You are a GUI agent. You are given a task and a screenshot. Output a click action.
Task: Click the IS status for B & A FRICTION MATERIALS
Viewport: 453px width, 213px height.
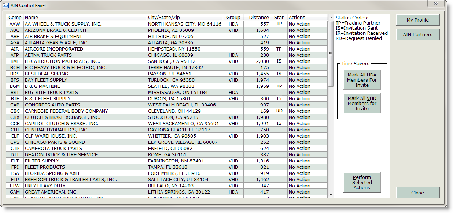click(279, 61)
